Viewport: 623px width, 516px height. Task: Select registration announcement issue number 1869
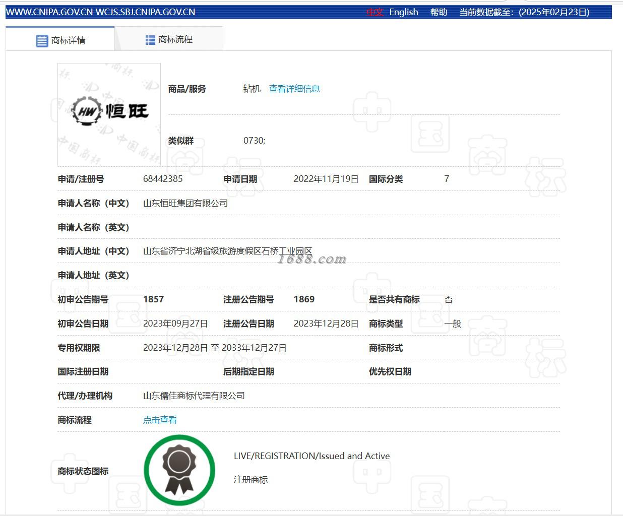(x=304, y=299)
